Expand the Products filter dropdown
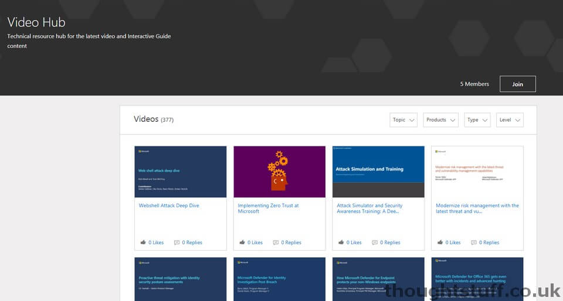Viewport: 563px width, 301px height. (x=440, y=120)
